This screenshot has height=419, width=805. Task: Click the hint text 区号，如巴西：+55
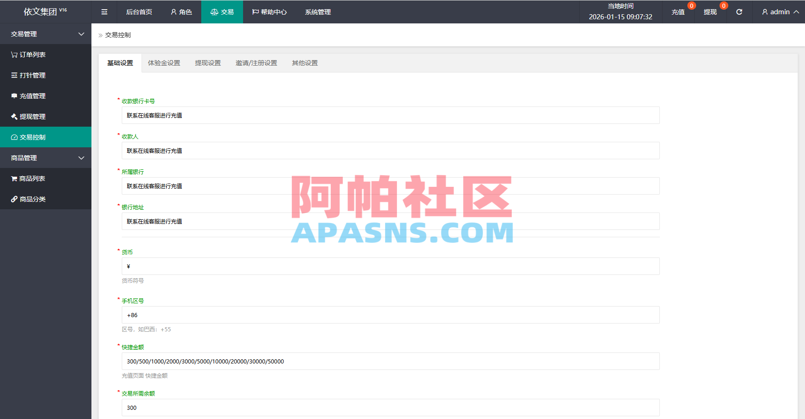146,330
